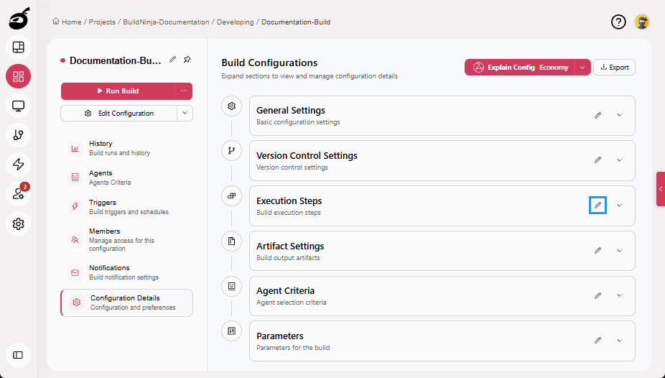Image resolution: width=665 pixels, height=378 pixels.
Task: Open the agents monitor icon in sidebar
Action: [x=18, y=106]
